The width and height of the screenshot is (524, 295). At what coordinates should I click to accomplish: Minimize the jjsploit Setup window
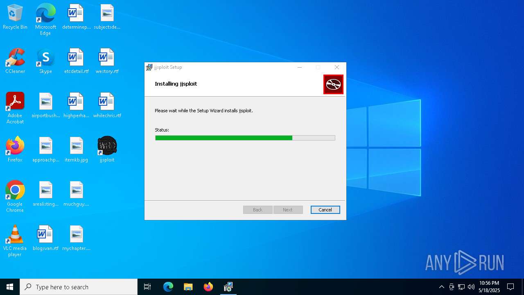click(300, 67)
